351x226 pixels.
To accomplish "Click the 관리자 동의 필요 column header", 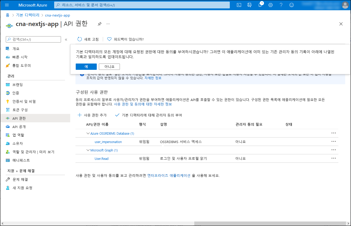I will point(249,124).
